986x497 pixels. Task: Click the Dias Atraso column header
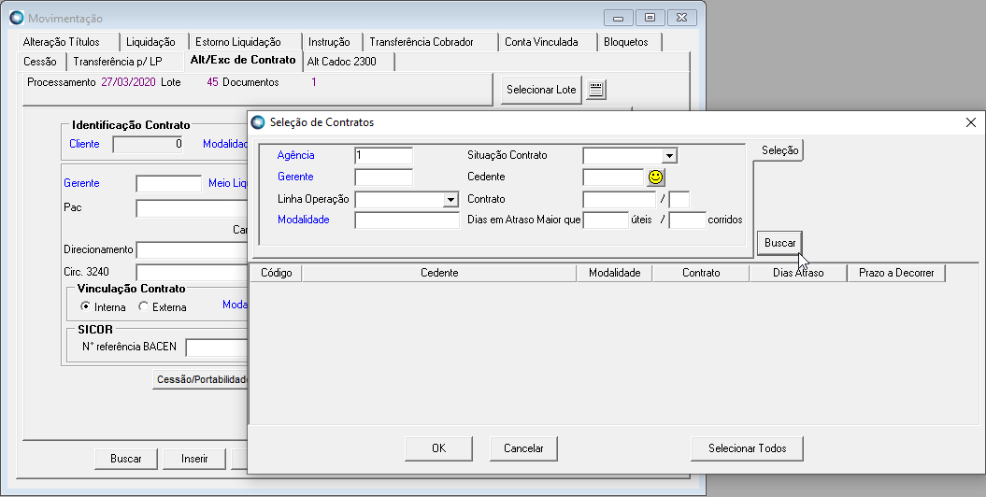coord(798,273)
